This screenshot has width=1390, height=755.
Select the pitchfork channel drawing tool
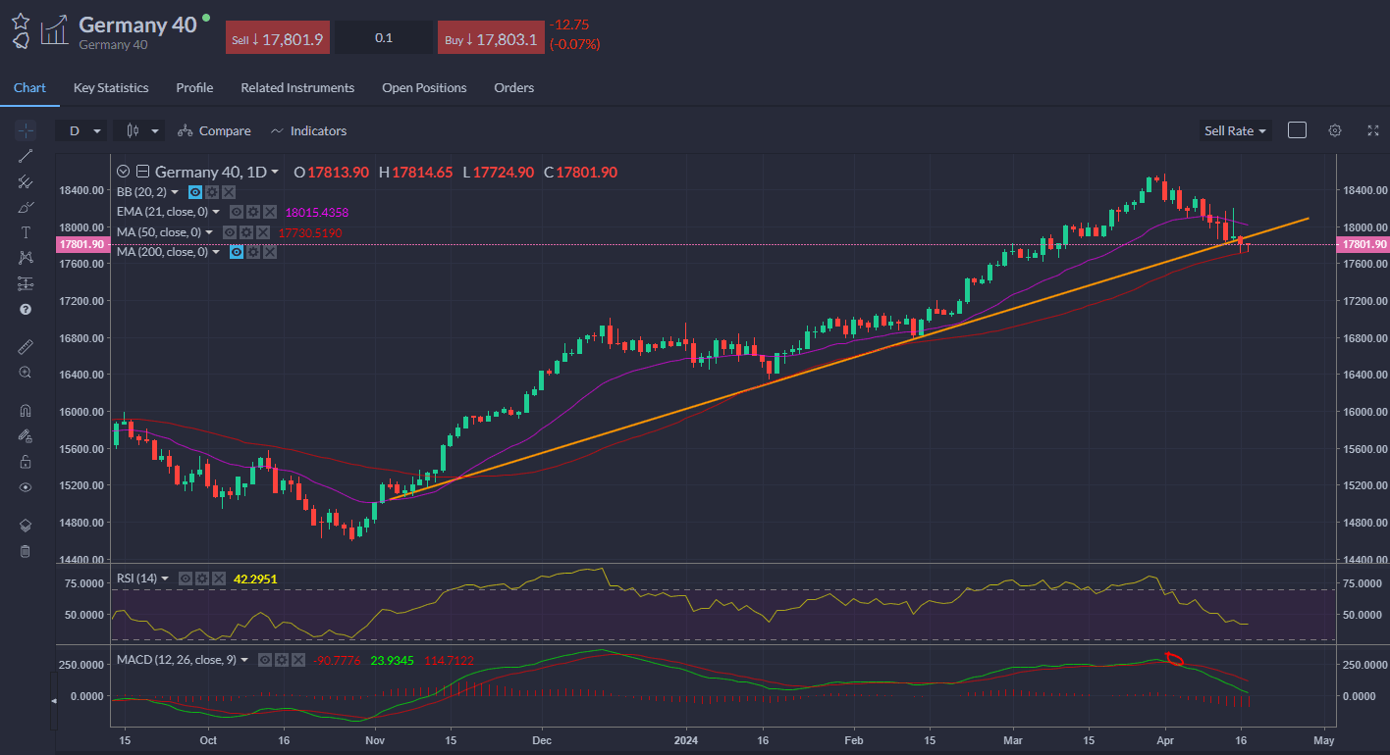click(x=26, y=181)
